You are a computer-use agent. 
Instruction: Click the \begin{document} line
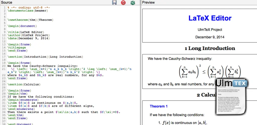(x=22, y=26)
